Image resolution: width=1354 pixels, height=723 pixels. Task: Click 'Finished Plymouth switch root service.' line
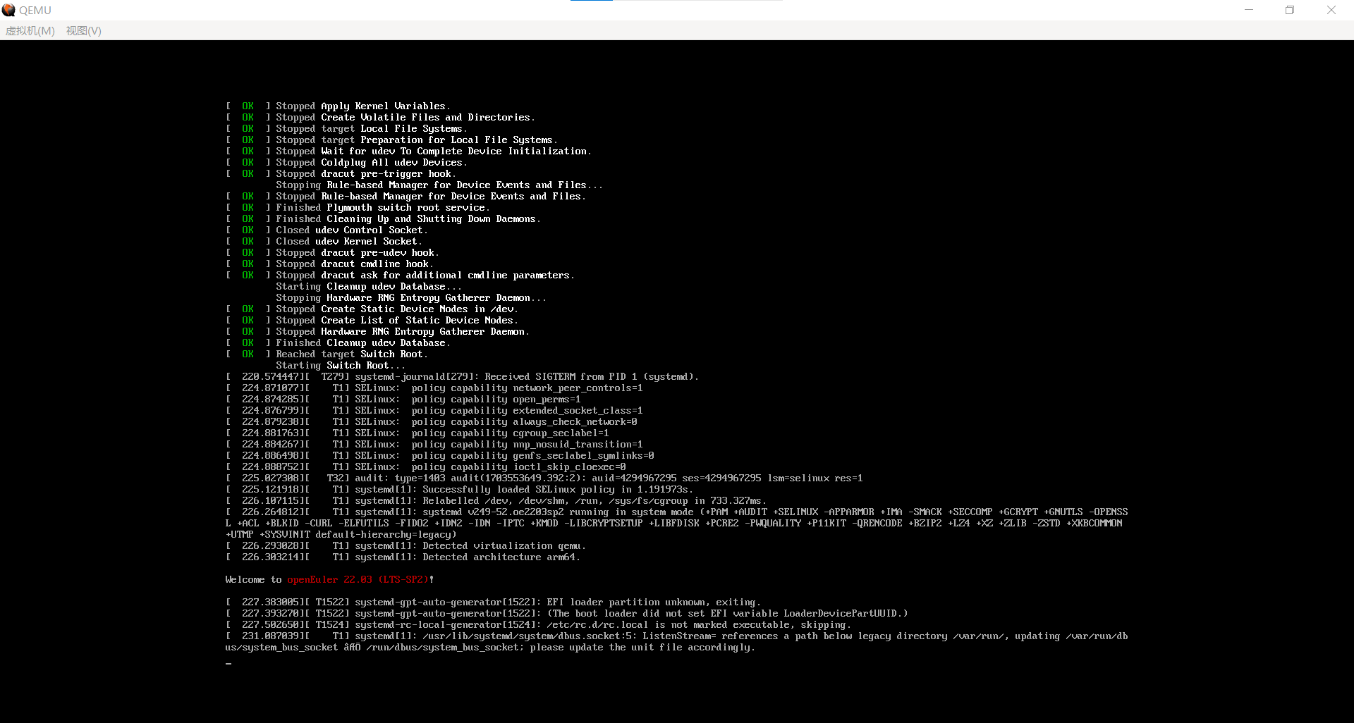(x=358, y=208)
